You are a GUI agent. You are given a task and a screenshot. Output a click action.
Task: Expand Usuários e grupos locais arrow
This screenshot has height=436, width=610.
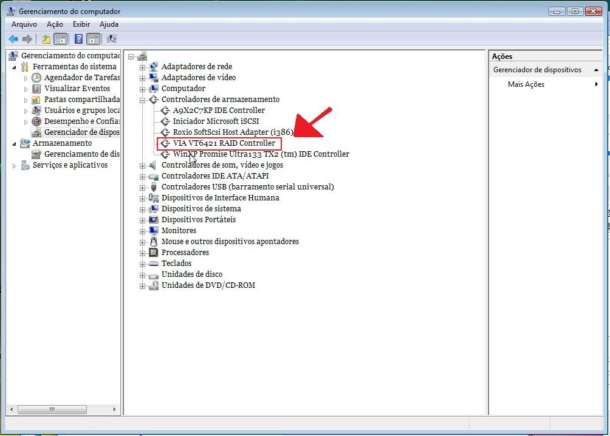click(26, 111)
